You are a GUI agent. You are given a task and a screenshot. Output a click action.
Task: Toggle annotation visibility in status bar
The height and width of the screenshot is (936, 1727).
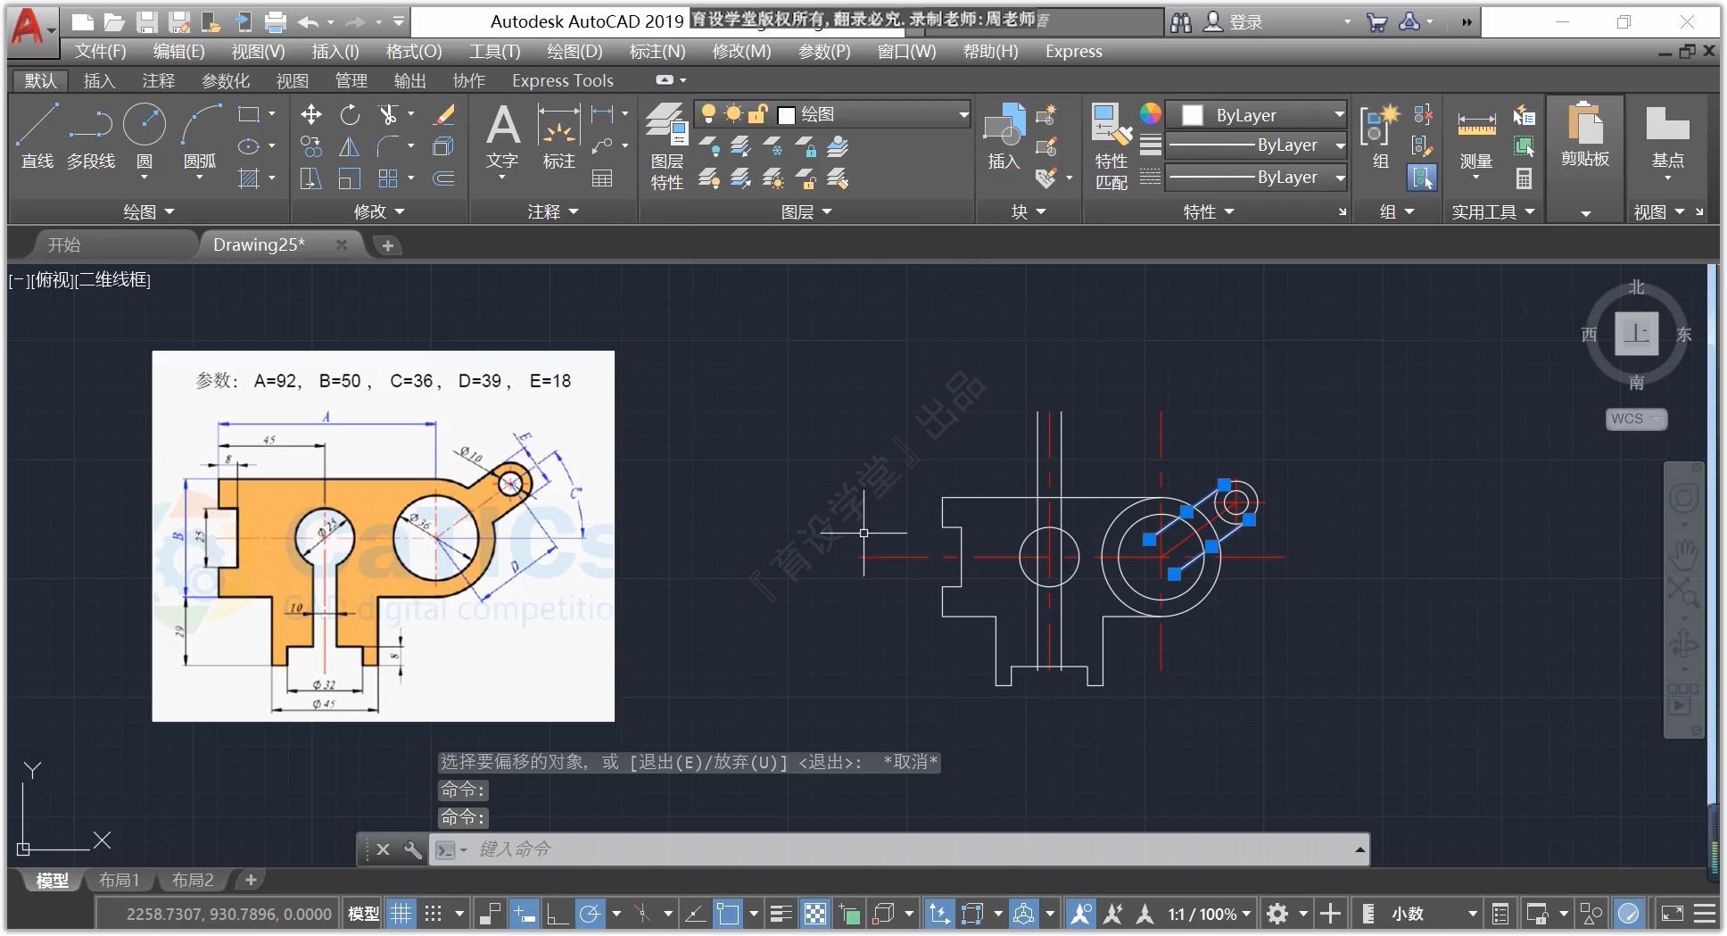(x=1080, y=914)
